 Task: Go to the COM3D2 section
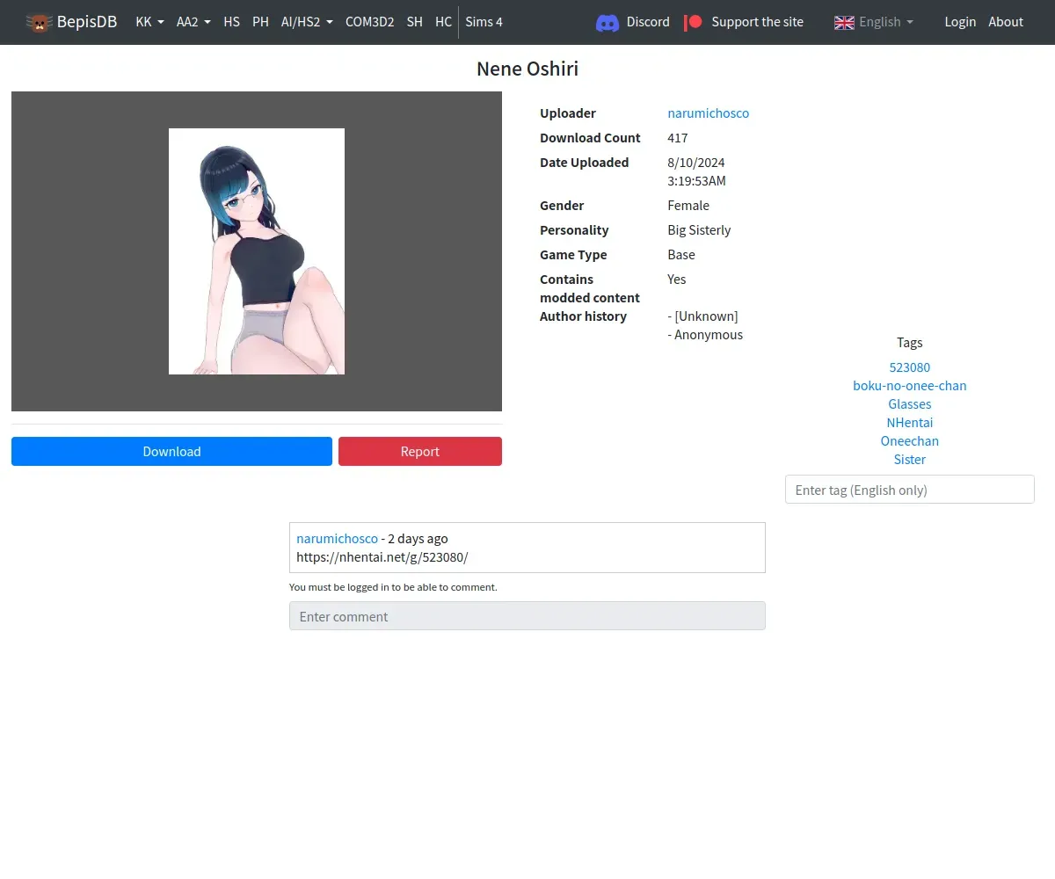pos(369,22)
